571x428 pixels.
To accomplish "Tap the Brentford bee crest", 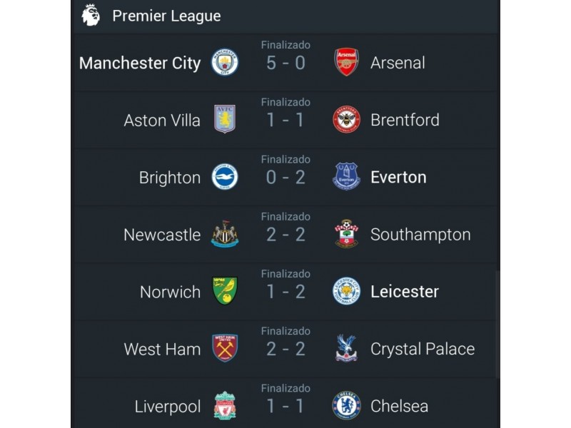I will 346,119.
